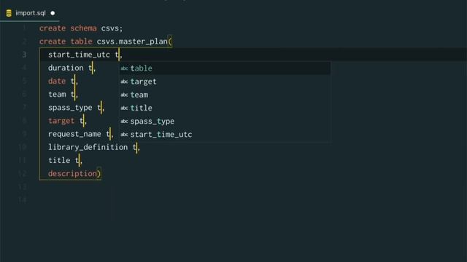The image size is (467, 262).
Task: Click 'duration' column name in code
Action: pyautogui.click(x=66, y=68)
